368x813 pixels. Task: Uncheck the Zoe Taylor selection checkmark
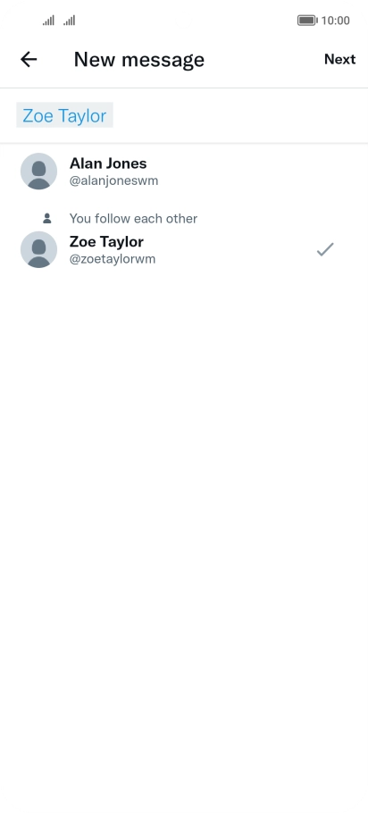click(x=325, y=249)
